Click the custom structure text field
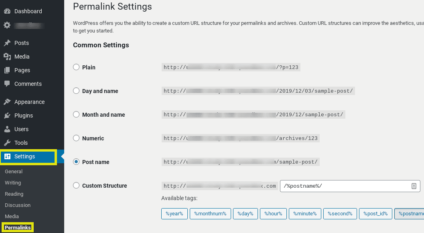Screen dimensions: 424x233 (350, 186)
